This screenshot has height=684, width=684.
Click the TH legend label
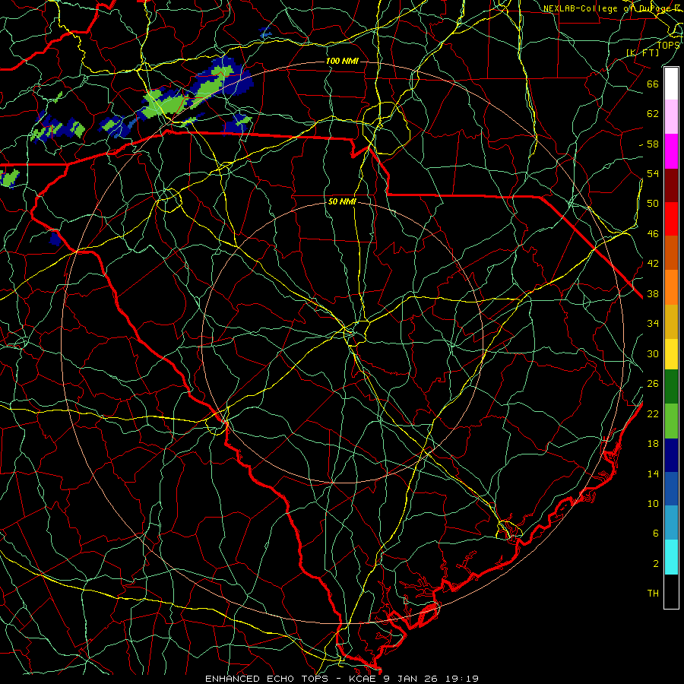click(x=653, y=594)
